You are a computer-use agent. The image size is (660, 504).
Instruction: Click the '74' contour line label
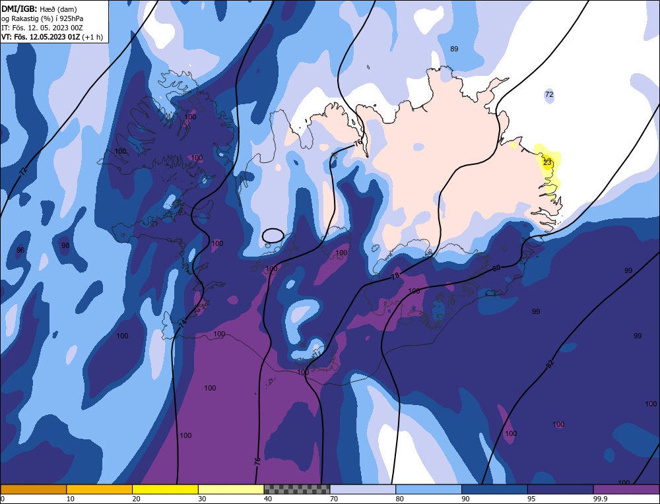click(x=183, y=323)
